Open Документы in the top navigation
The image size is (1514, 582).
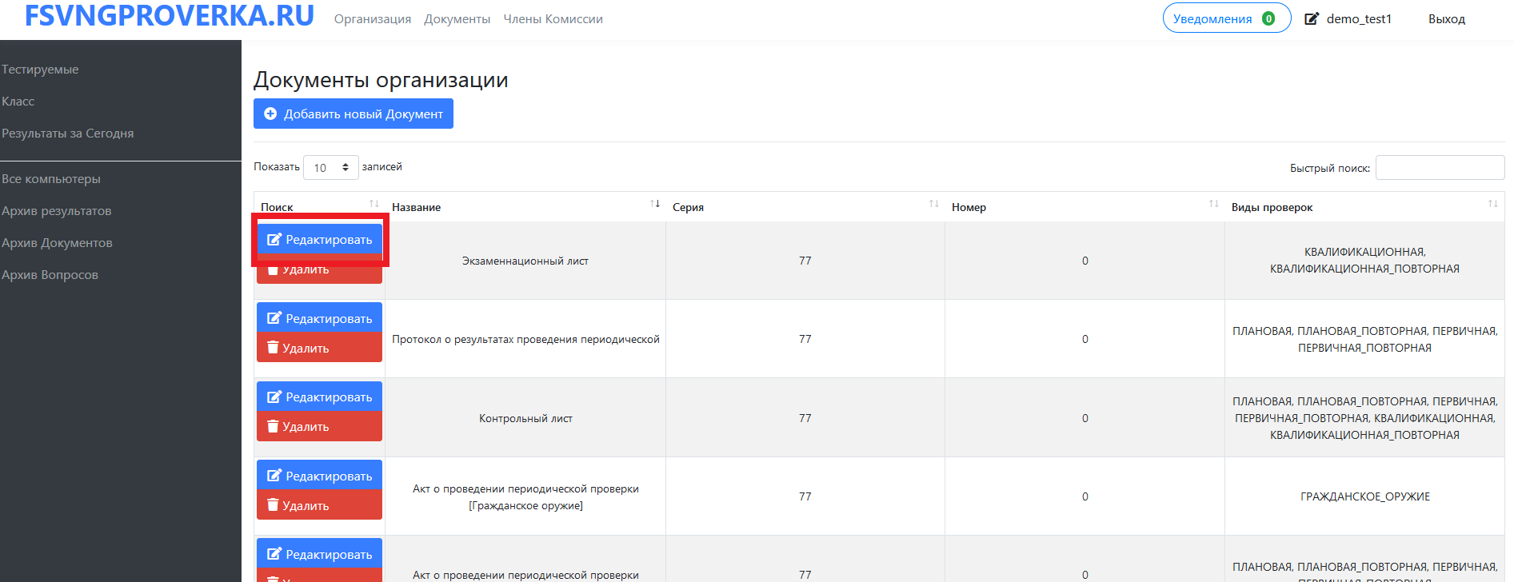(457, 19)
